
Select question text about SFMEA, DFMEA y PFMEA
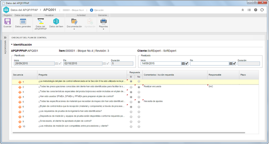coord(76,96)
